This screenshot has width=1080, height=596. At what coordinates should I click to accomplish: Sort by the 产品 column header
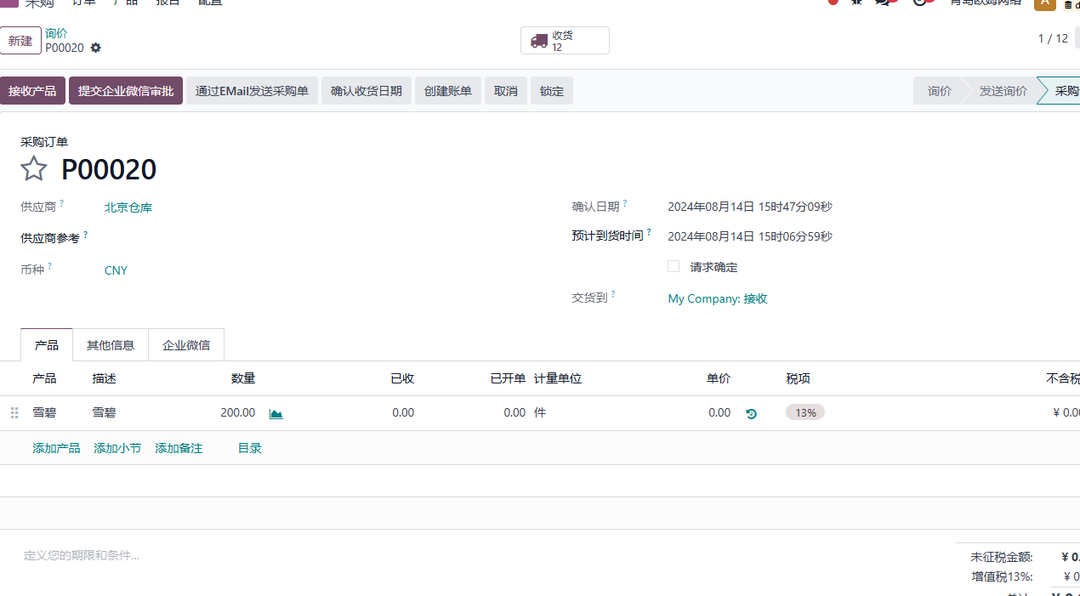point(44,378)
